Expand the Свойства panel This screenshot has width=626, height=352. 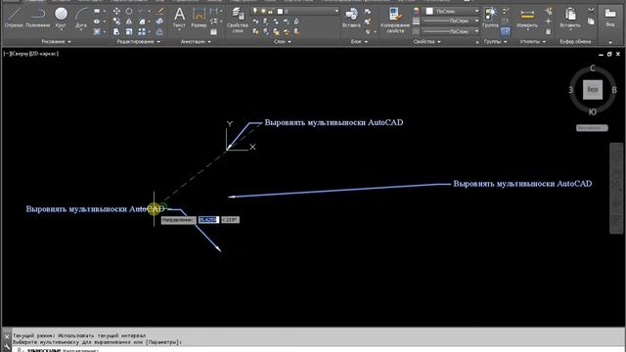click(x=426, y=41)
